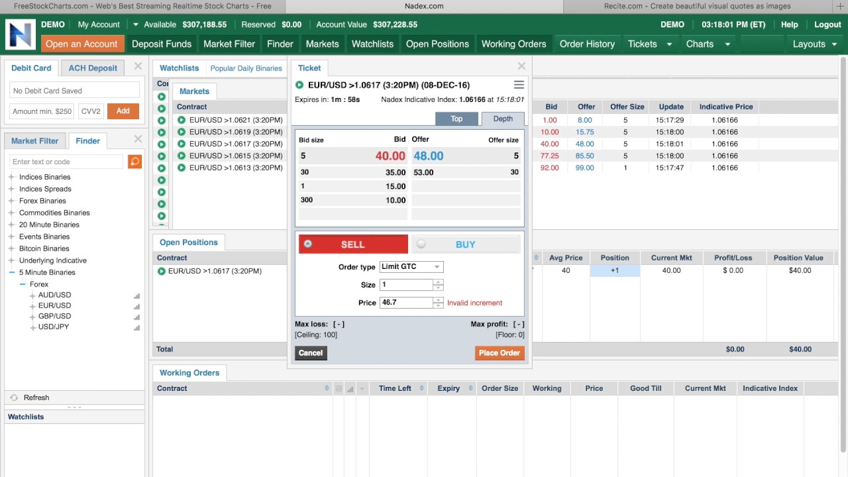Click the Add debit card button

123,111
